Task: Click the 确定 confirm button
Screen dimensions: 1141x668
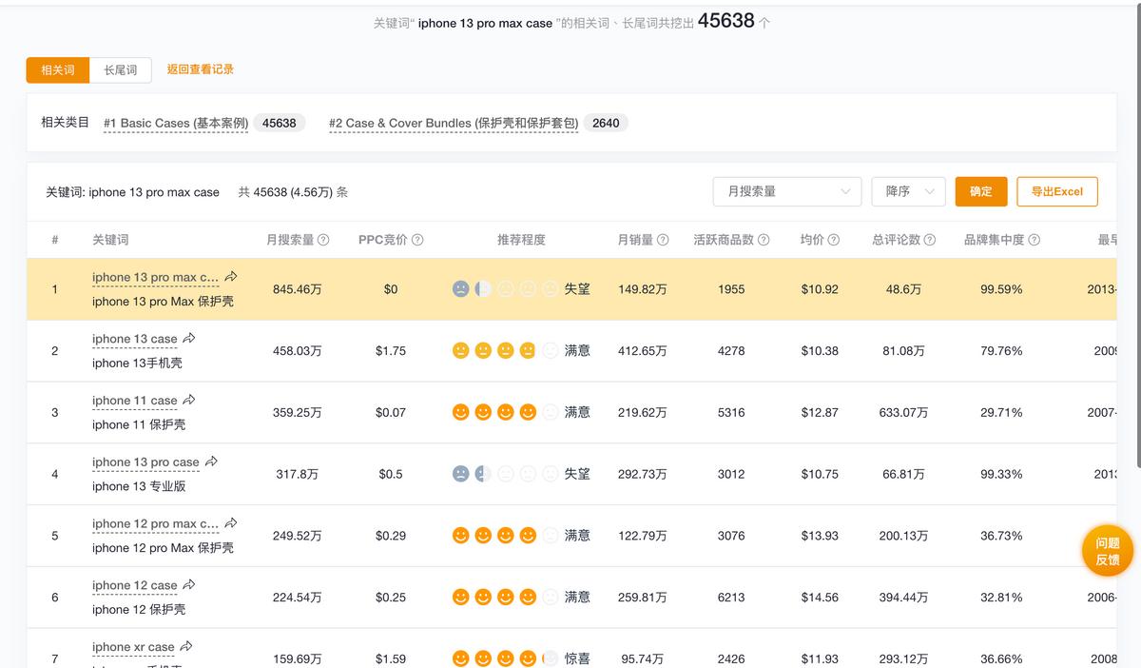Action: [x=980, y=191]
